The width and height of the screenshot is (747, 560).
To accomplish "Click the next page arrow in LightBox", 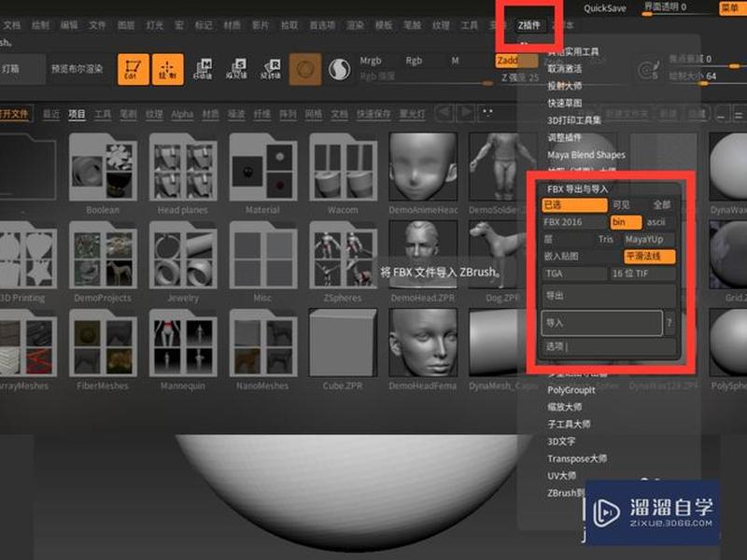I will point(466,113).
